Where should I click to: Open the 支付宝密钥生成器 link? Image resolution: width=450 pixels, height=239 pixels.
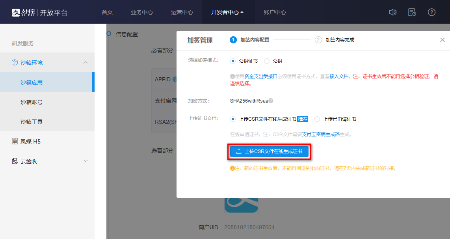[321, 134]
